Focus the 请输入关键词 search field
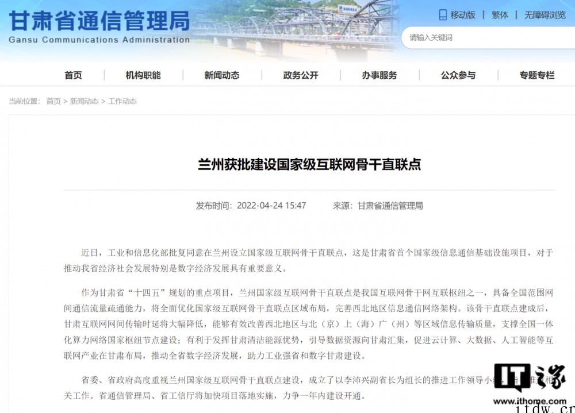This screenshot has height=413, width=575. coord(488,37)
